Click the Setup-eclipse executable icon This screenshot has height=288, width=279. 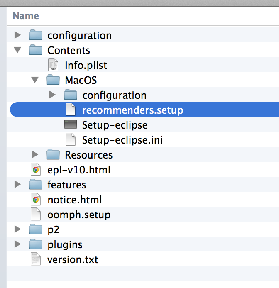71,124
